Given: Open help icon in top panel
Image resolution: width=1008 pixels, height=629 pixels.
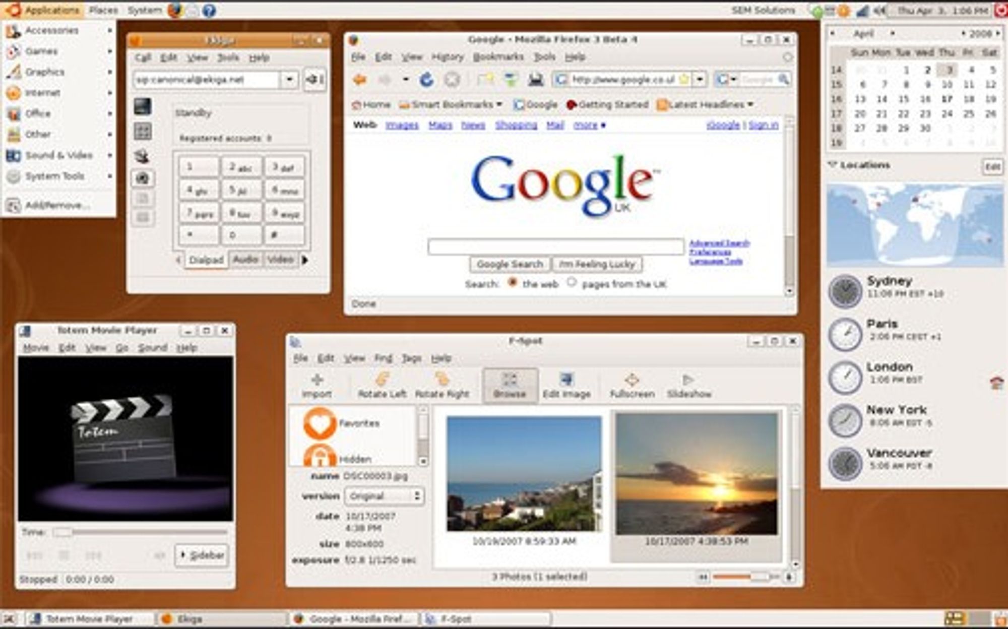Looking at the screenshot, I should click(x=209, y=10).
